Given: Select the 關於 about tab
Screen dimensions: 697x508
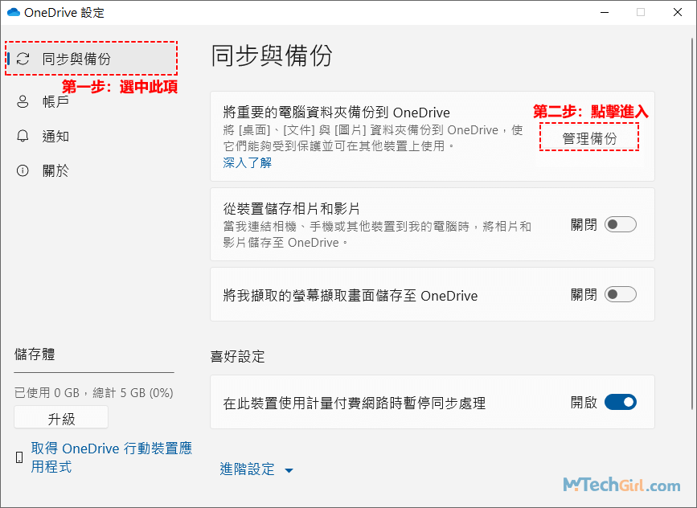Looking at the screenshot, I should coord(56,170).
